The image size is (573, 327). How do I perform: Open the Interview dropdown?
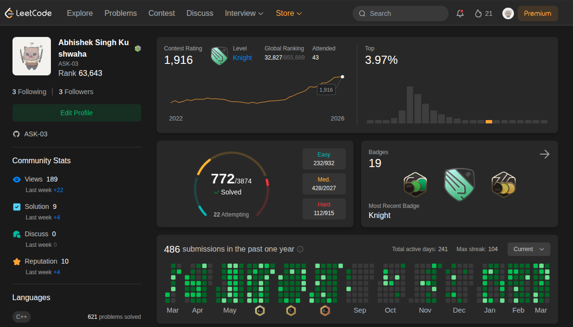(x=244, y=13)
